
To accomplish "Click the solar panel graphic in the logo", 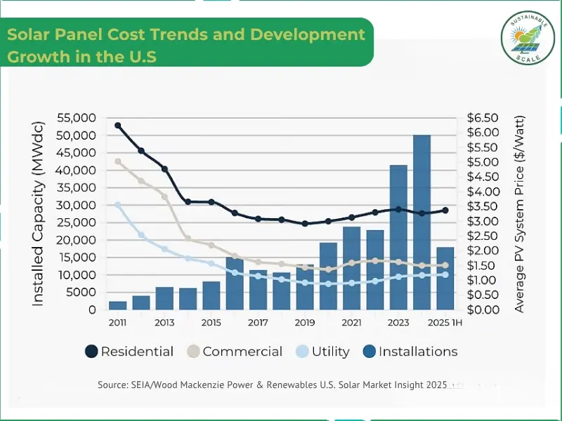I will (525, 48).
